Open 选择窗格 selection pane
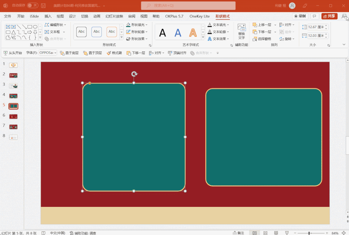This screenshot has width=349, height=235. [262, 39]
